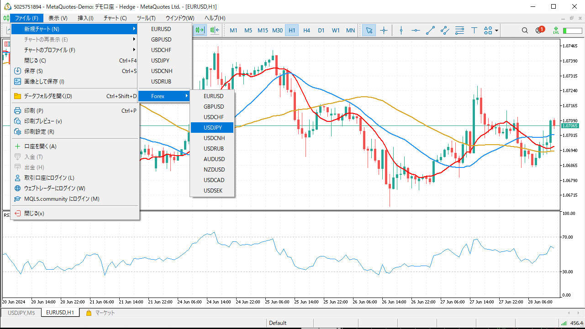Select USDCHF in the New Chart submenu

click(164, 50)
